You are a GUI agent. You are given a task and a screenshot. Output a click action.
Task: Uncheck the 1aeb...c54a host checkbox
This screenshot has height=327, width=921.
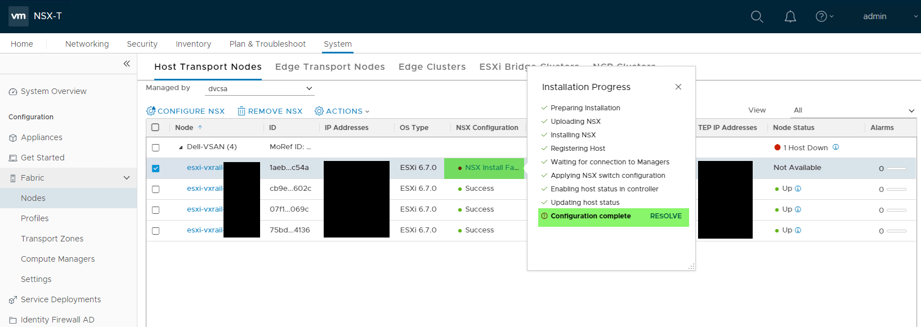pyautogui.click(x=155, y=168)
